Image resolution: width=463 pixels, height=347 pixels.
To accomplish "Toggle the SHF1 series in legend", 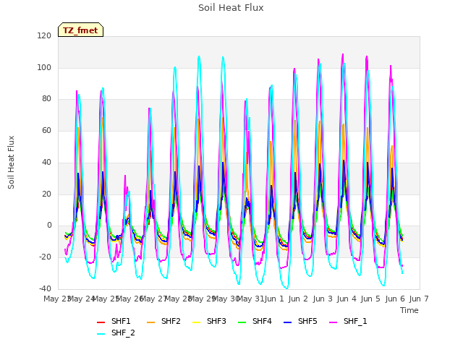I will 114,321.
